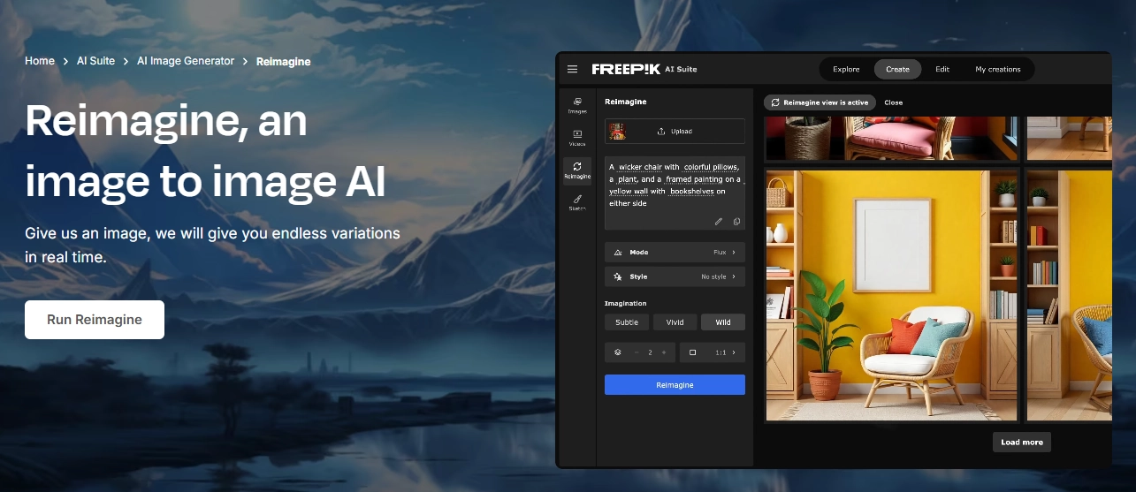Select the Subtle imagination level
The width and height of the screenshot is (1136, 492).
(627, 322)
